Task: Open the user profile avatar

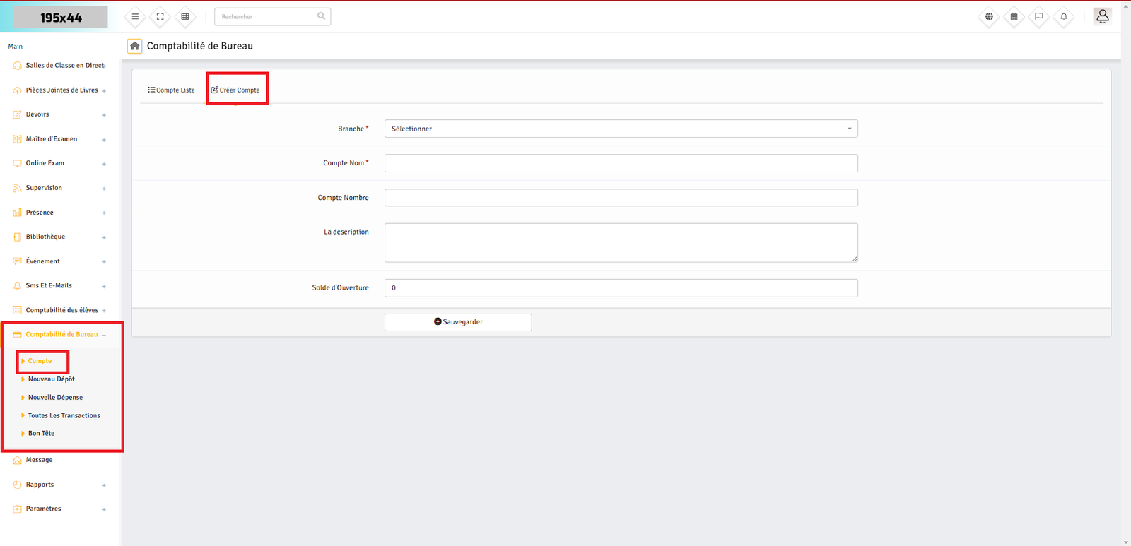Action: click(x=1102, y=16)
